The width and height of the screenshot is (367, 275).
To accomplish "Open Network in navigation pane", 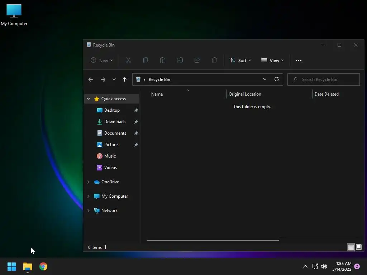I will (x=109, y=211).
